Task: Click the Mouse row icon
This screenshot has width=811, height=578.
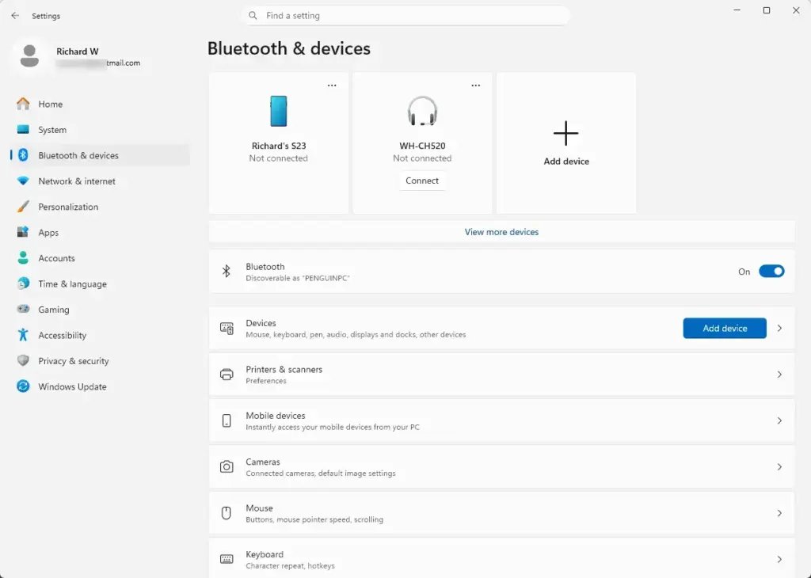Action: click(226, 513)
